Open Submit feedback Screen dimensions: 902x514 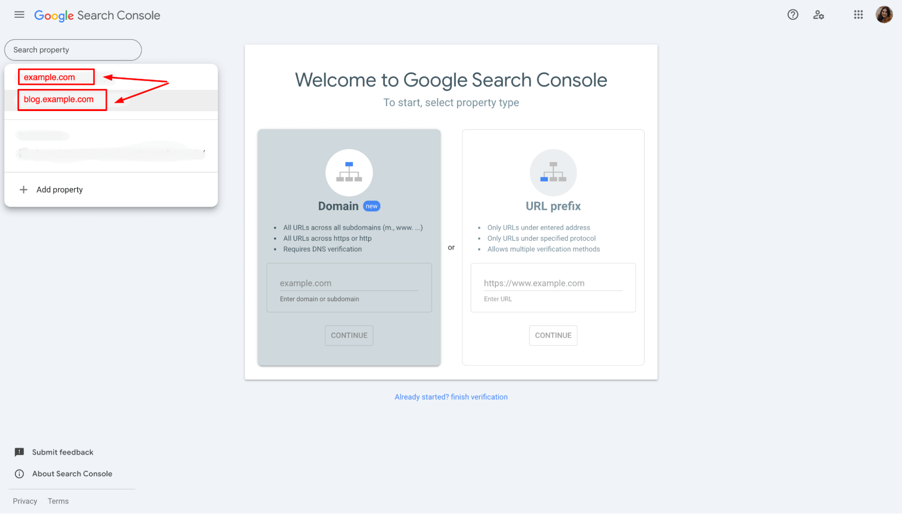63,452
